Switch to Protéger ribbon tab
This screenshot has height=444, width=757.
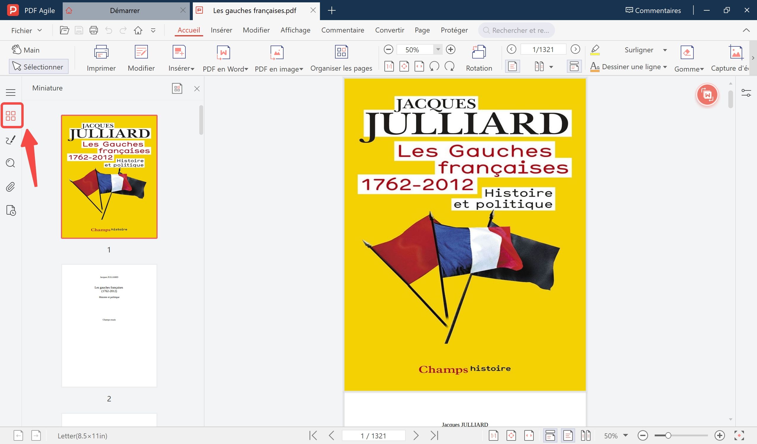click(x=454, y=30)
